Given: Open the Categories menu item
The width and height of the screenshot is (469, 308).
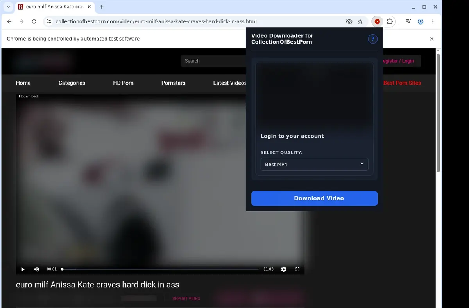Looking at the screenshot, I should [72, 83].
